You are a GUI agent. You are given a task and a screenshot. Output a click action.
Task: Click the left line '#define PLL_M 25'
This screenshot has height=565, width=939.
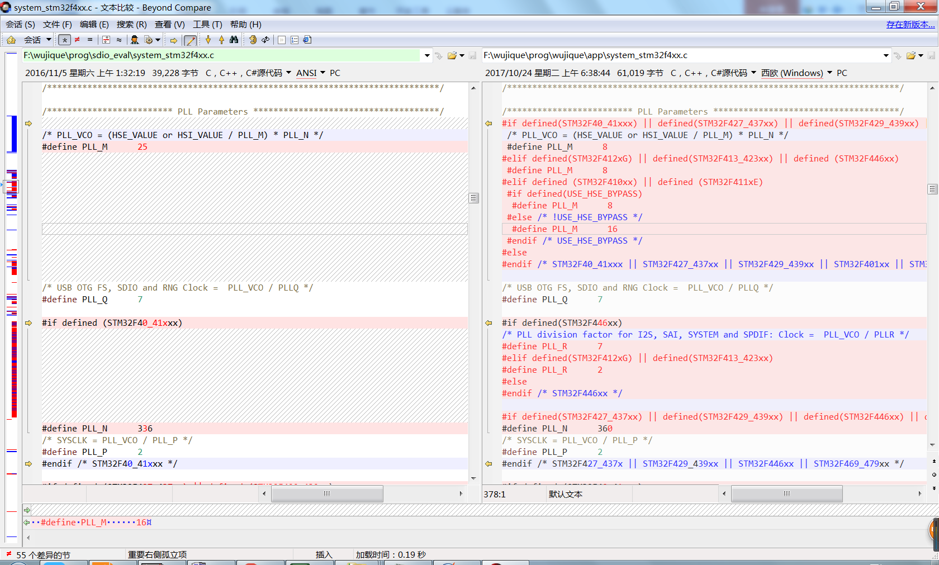(x=255, y=147)
